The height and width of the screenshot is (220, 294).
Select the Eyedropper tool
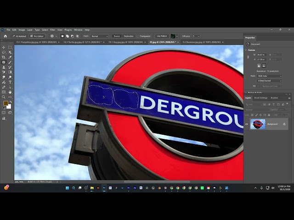(10, 57)
